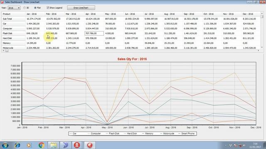Click the Apr - 2016 column header
This screenshot has width=266, height=149.
[x=94, y=14]
